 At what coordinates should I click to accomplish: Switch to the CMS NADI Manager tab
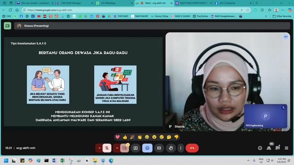tap(74, 3)
